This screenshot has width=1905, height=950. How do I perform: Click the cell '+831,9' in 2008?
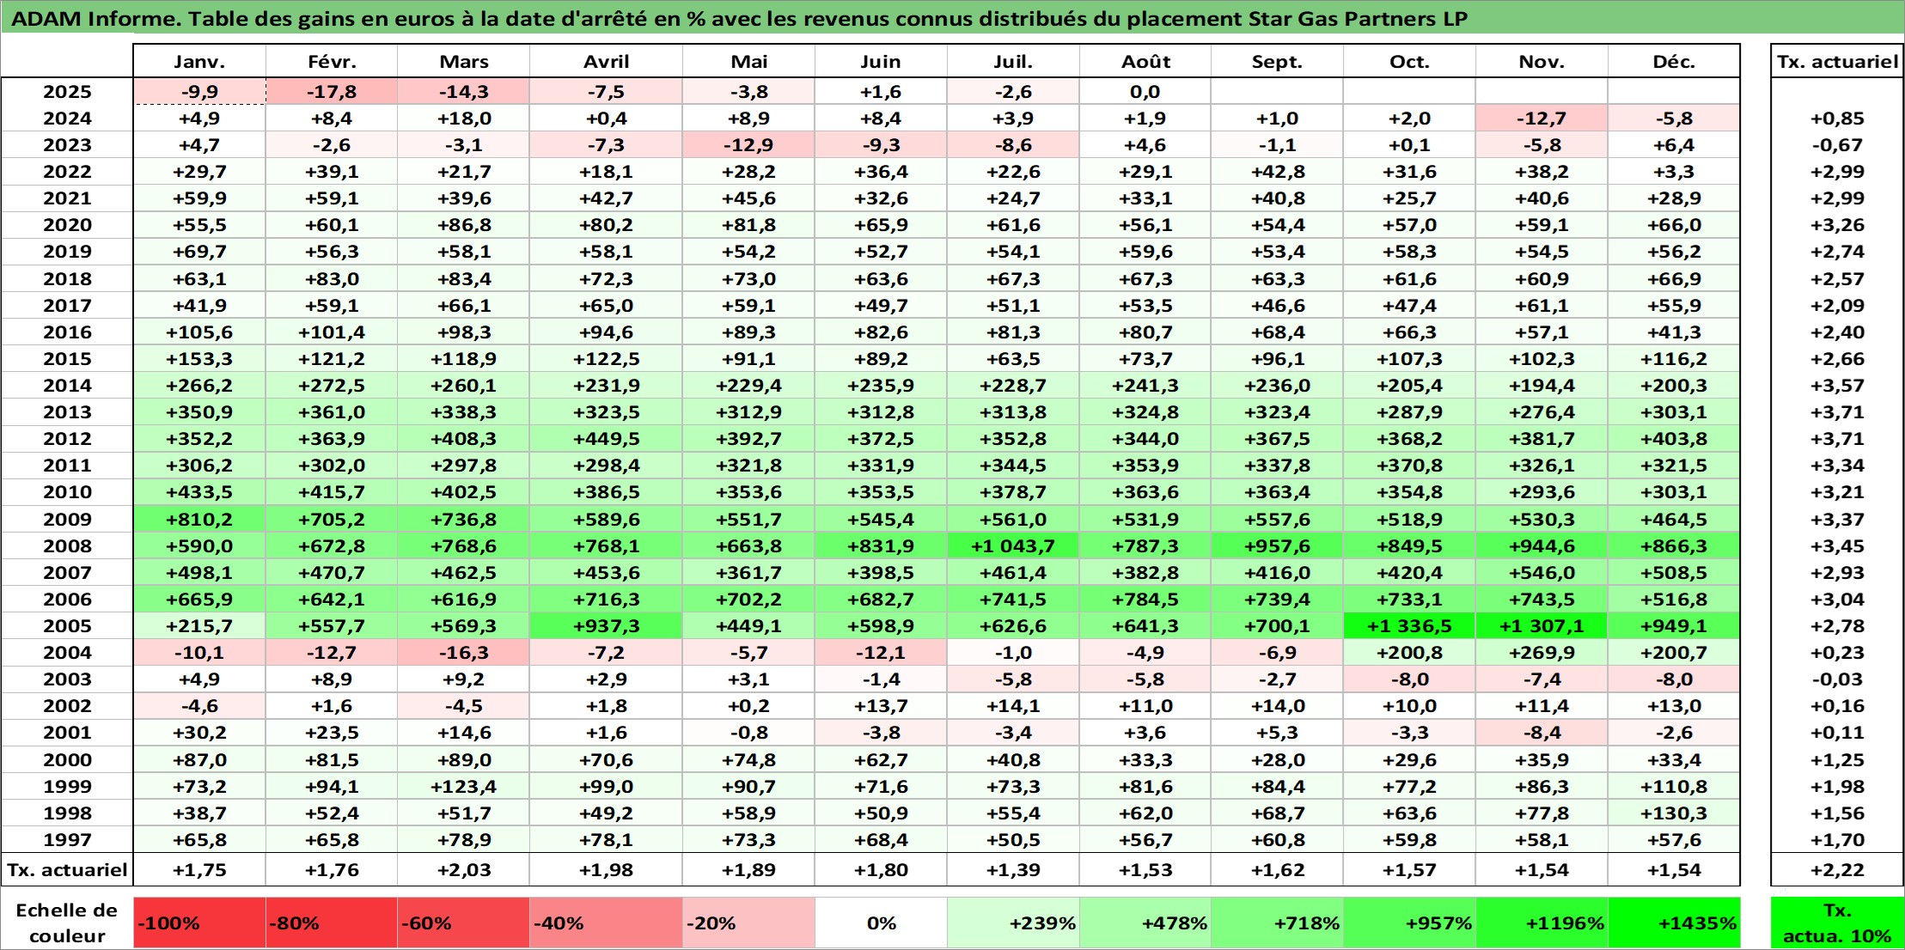(x=881, y=546)
